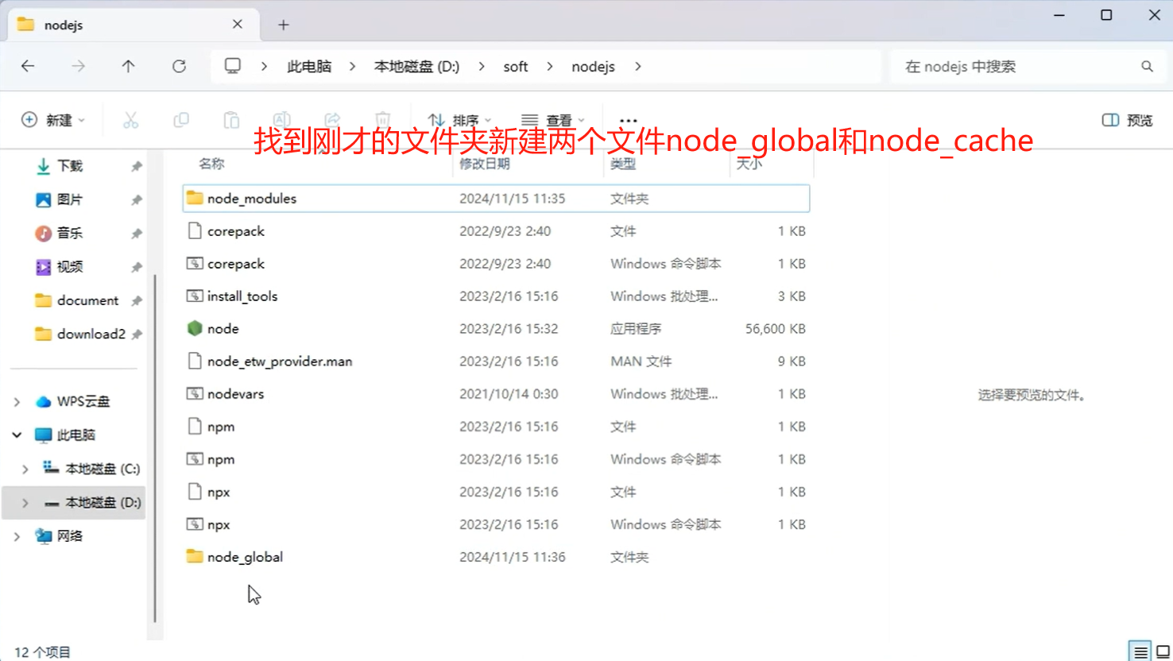The width and height of the screenshot is (1173, 661).
Task: Select the node_global folder icon
Action: 195,556
